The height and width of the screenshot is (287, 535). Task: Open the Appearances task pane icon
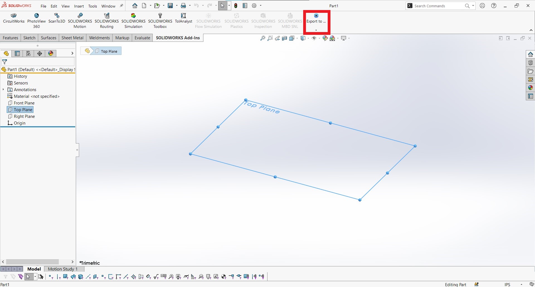pyautogui.click(x=531, y=88)
